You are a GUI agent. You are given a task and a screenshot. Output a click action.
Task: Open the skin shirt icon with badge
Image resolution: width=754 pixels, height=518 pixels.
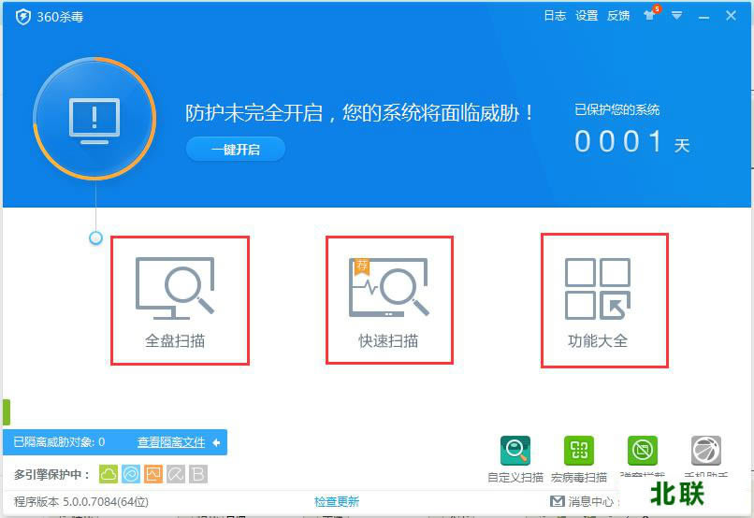tap(650, 14)
